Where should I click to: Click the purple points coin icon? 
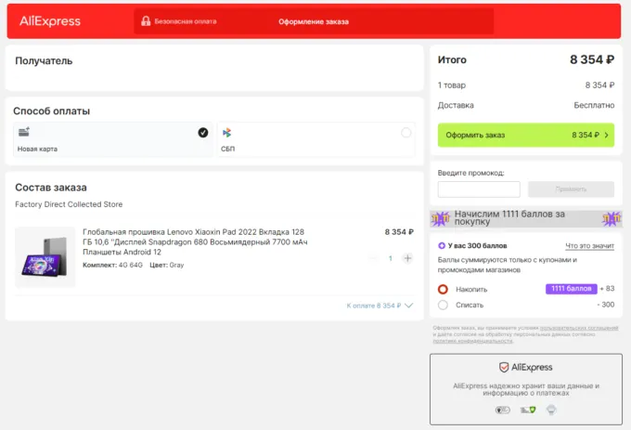tap(441, 245)
